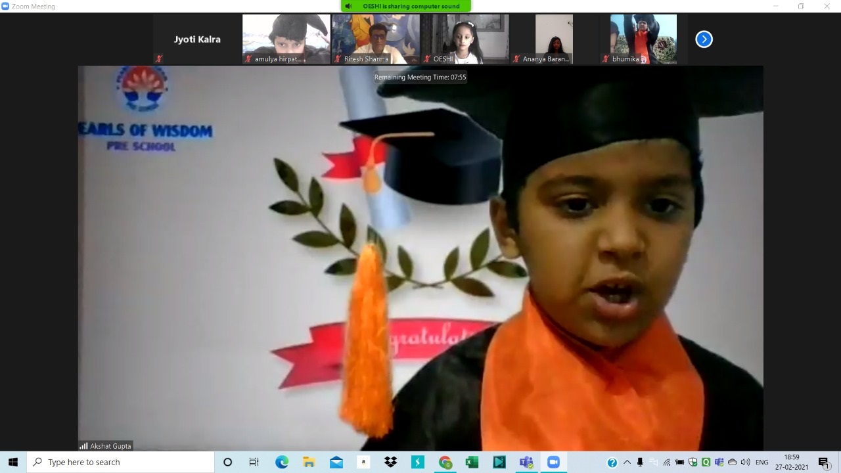841x473 pixels.
Task: Check battery status icon in tray
Action: (x=680, y=462)
